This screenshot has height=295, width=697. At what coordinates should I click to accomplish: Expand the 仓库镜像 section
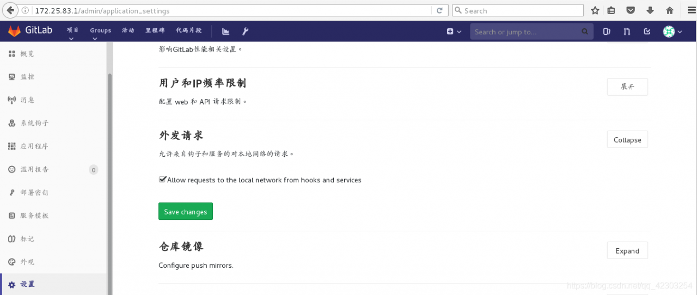coord(627,251)
